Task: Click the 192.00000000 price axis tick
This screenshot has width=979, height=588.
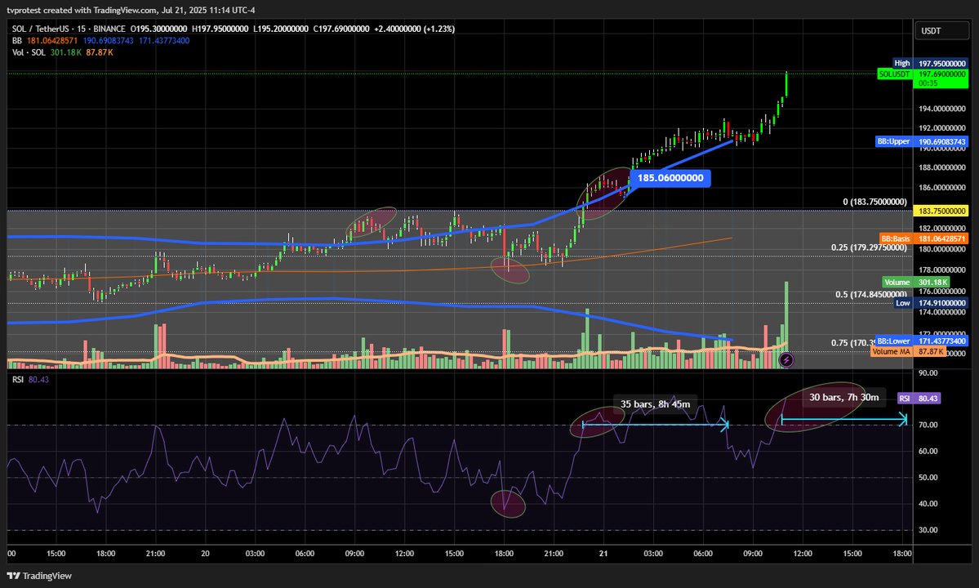Action: click(x=942, y=128)
